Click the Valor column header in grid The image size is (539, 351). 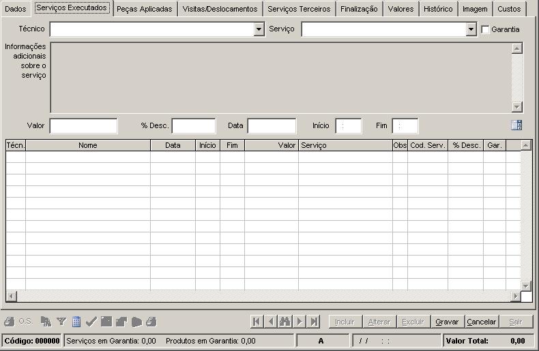pyautogui.click(x=272, y=145)
